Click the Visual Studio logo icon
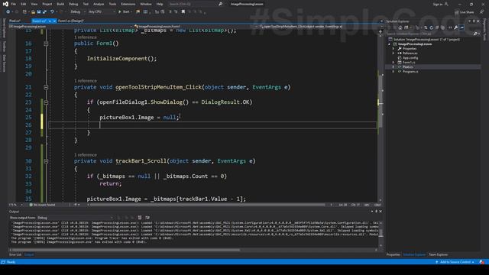This screenshot has height=275, width=489. click(5, 4)
